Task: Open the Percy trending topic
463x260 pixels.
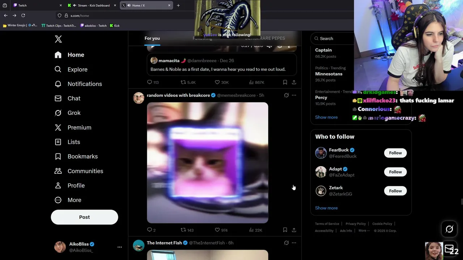Action: pyautogui.click(x=321, y=97)
